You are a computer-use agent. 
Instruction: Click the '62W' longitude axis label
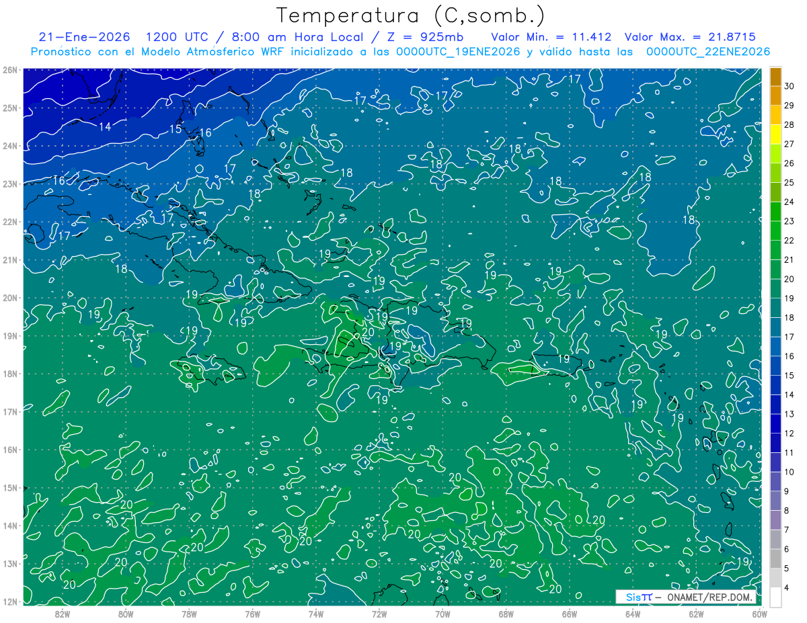coord(696,614)
